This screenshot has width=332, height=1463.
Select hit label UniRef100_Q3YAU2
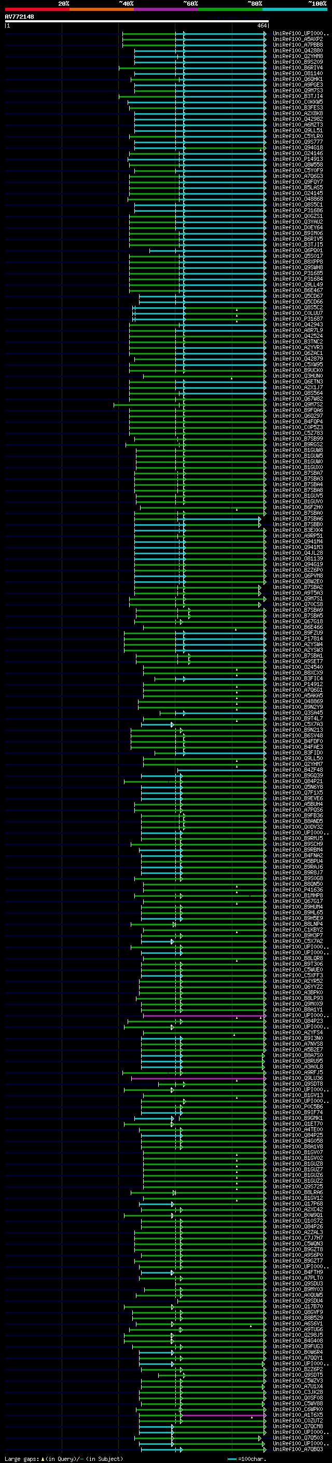point(298,222)
